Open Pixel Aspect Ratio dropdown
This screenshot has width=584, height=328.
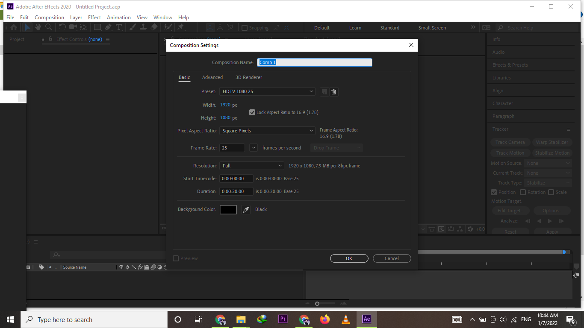point(267,131)
